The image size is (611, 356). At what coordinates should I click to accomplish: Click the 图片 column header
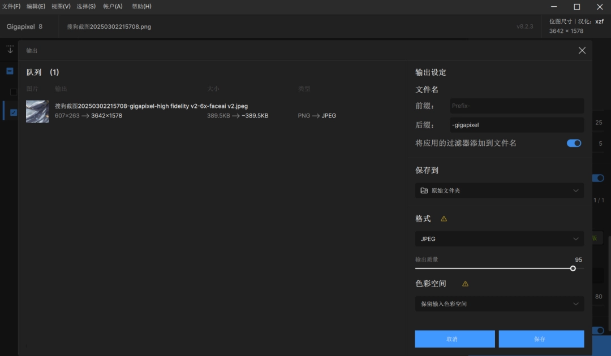[32, 89]
